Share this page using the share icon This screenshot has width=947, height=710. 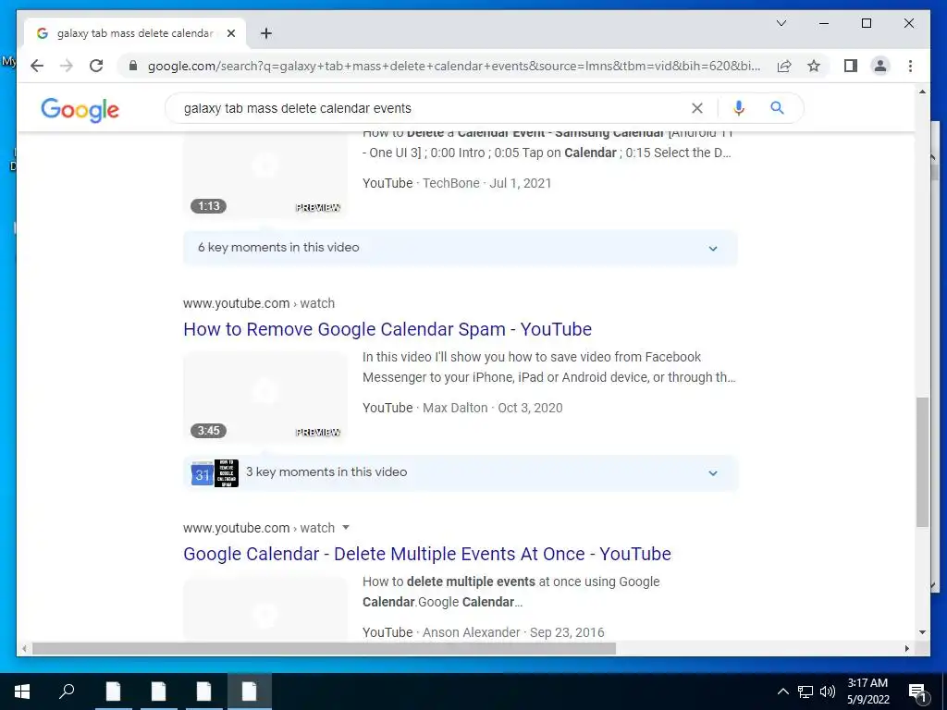(x=784, y=66)
